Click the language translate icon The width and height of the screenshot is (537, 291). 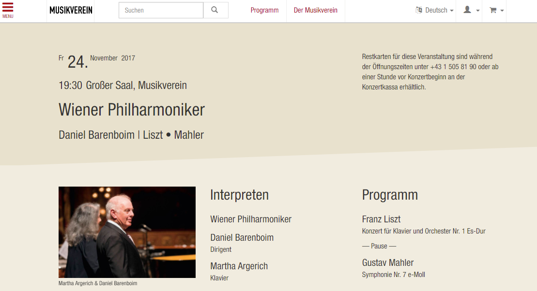pos(419,10)
